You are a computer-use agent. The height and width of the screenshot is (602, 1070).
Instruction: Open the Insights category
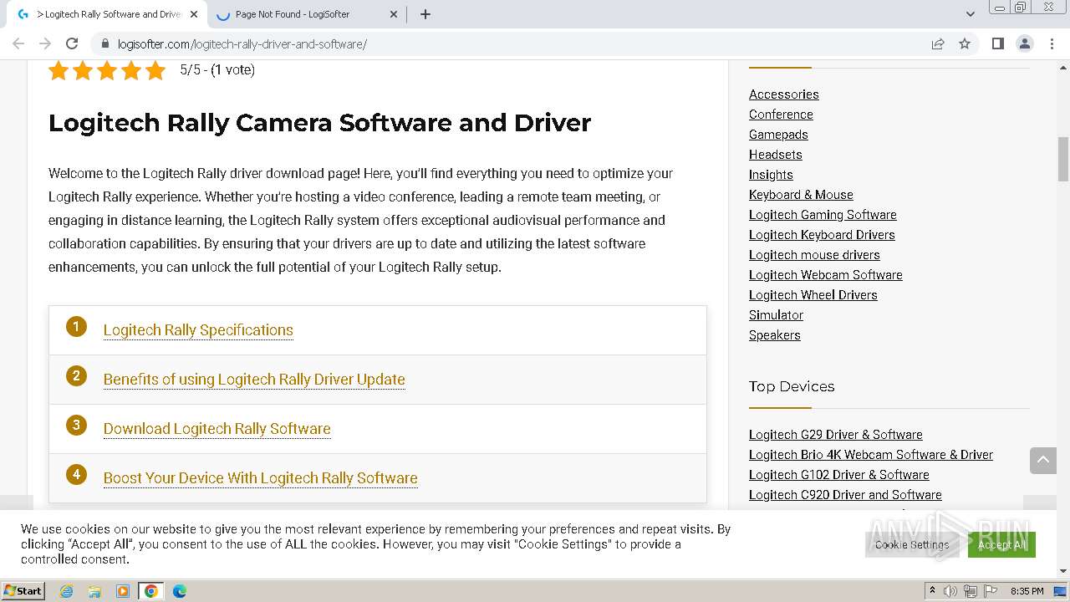tap(771, 175)
